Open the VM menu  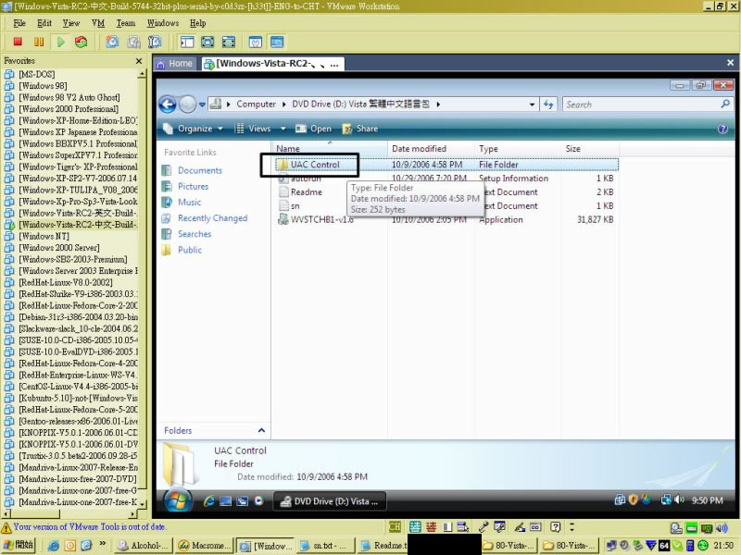(98, 23)
